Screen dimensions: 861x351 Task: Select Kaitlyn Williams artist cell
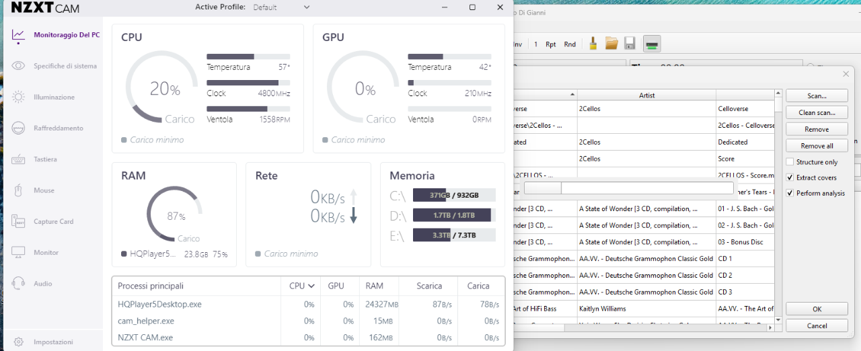pos(646,309)
